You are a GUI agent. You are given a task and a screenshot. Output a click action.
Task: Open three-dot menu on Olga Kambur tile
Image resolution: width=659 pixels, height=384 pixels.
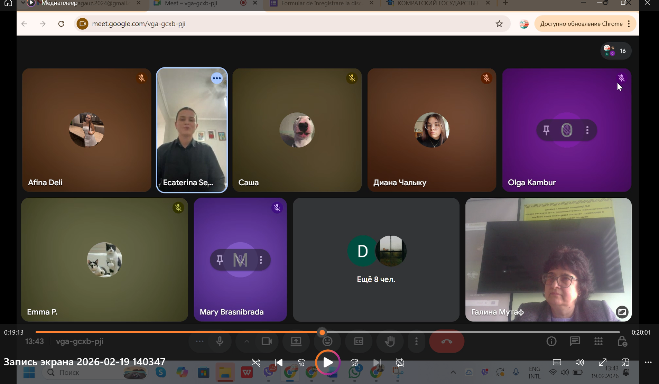[x=587, y=130]
